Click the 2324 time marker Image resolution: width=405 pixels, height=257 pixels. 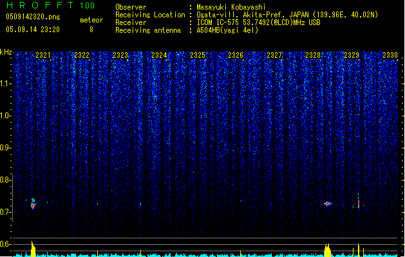pos(159,55)
